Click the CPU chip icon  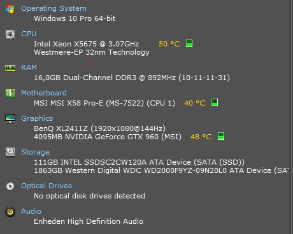click(x=10, y=34)
